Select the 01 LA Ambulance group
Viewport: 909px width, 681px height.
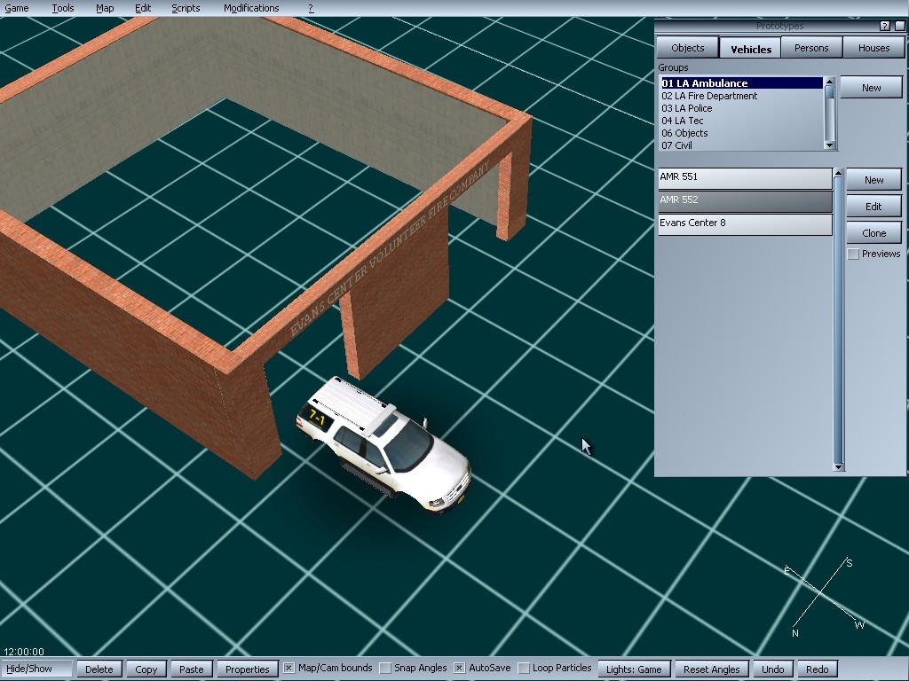[741, 83]
